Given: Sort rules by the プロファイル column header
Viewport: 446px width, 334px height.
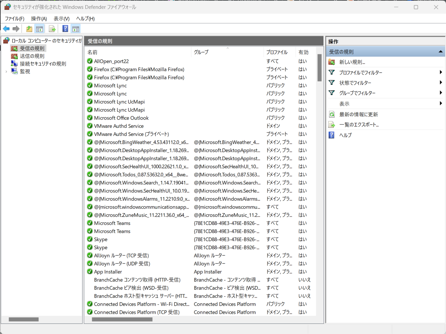Looking at the screenshot, I should (x=276, y=52).
